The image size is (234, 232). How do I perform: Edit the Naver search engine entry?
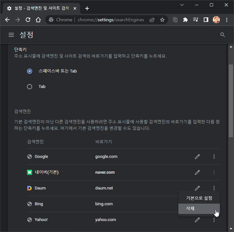197,172
